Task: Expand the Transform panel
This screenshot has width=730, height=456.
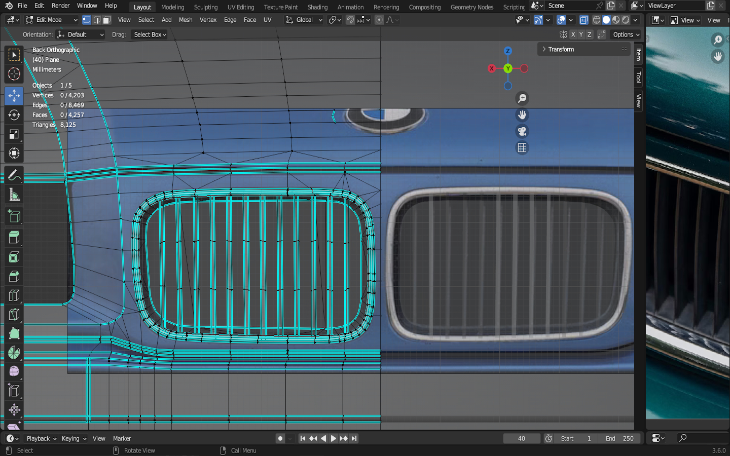Action: click(561, 49)
